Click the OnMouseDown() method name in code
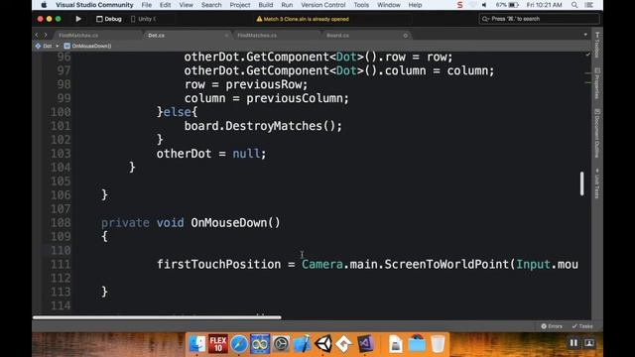 coord(235,222)
